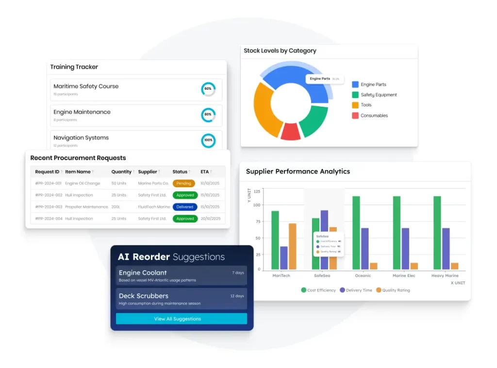Open the Maritime Safety Course training row
Viewport: 497px width, 368px height.
pyautogui.click(x=136, y=90)
